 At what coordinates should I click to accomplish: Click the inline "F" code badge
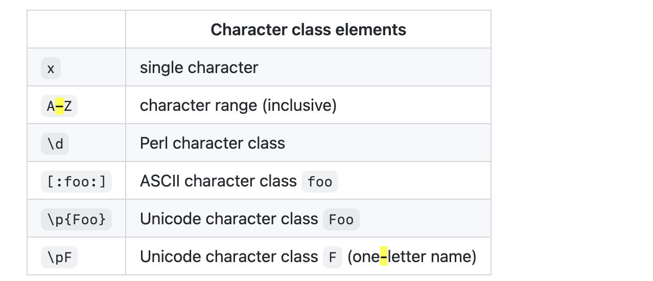click(333, 257)
